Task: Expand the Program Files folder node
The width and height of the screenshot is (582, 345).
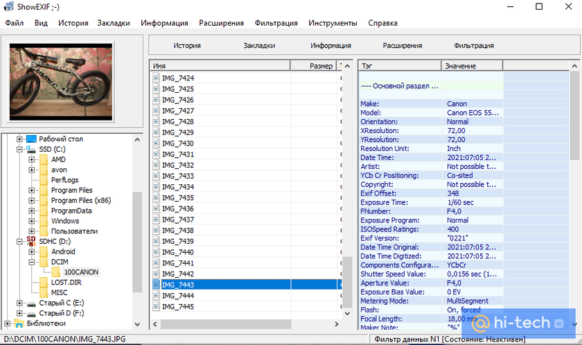Action: [32, 191]
